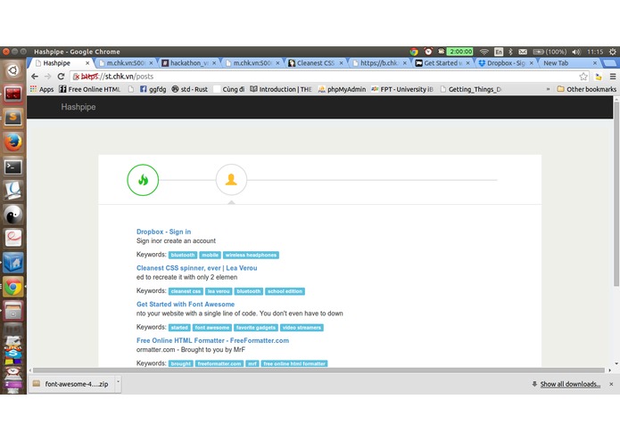This screenshot has width=620, height=440.
Task: Open the Other bookmarks folder
Action: [586, 89]
